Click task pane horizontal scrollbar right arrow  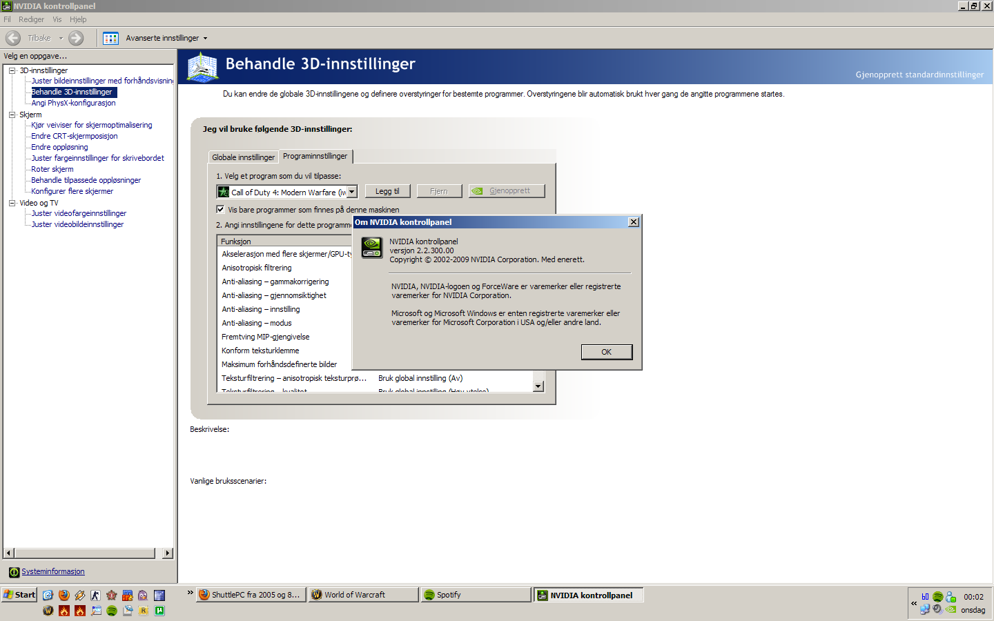(167, 553)
